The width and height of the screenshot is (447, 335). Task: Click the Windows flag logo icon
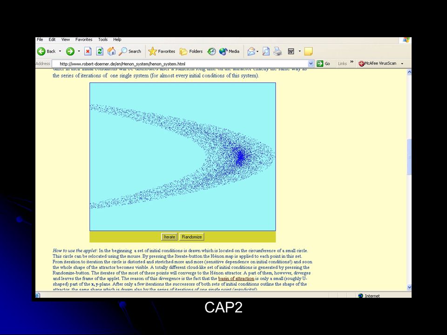click(x=406, y=40)
